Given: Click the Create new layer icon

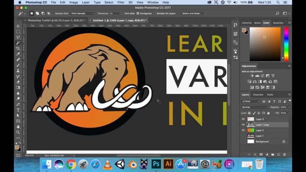Looking at the screenshot, I should 278,154.
